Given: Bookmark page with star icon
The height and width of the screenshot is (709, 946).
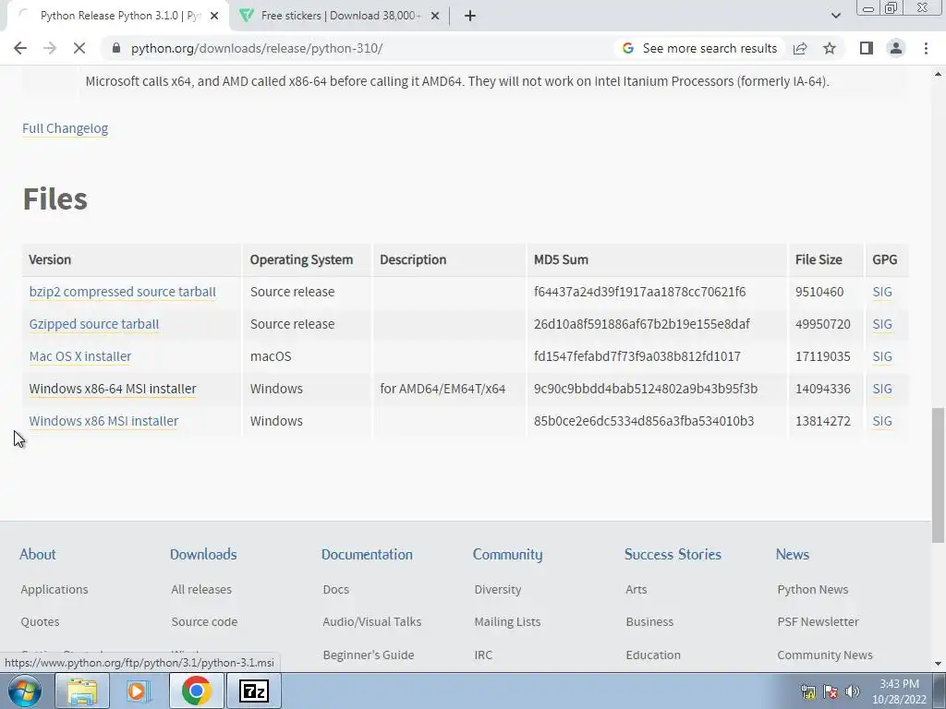Looking at the screenshot, I should [830, 48].
